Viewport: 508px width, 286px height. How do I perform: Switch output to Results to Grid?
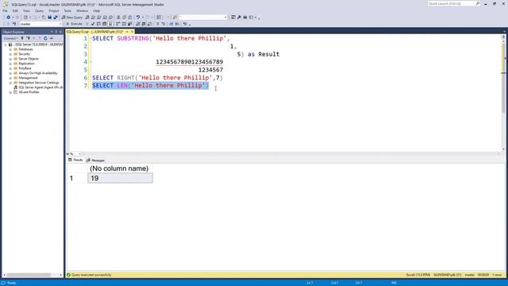[144, 24]
